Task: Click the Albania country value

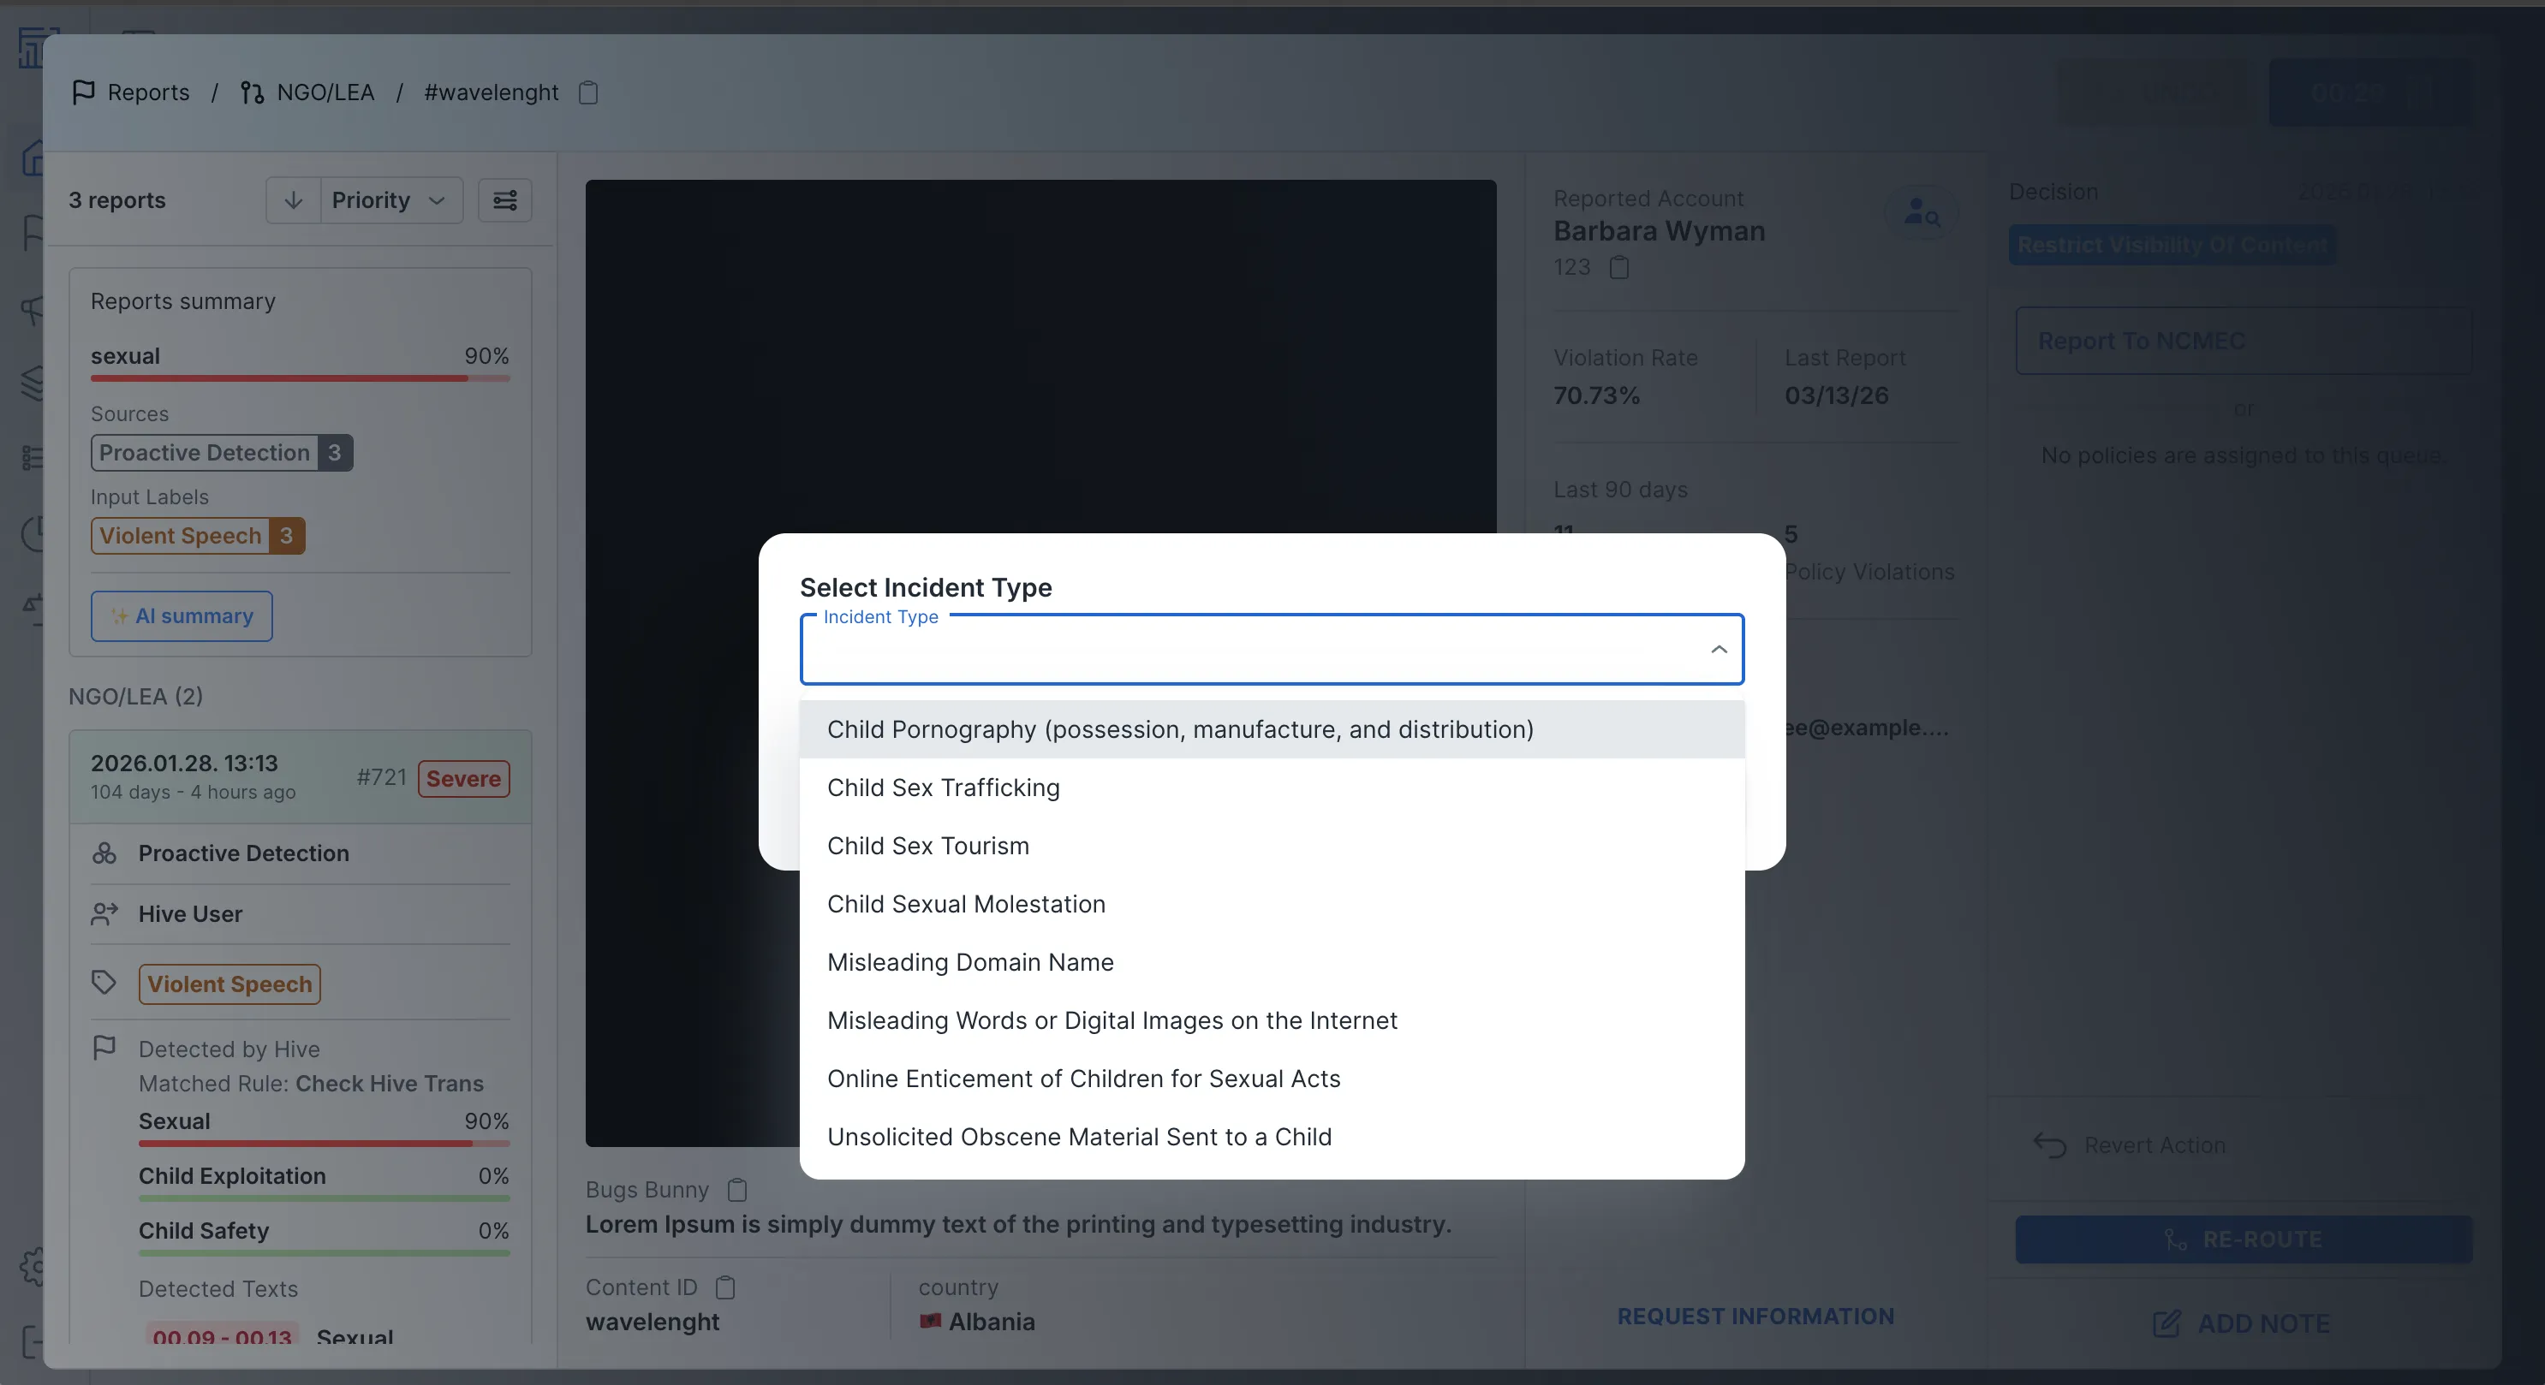Action: (977, 1322)
